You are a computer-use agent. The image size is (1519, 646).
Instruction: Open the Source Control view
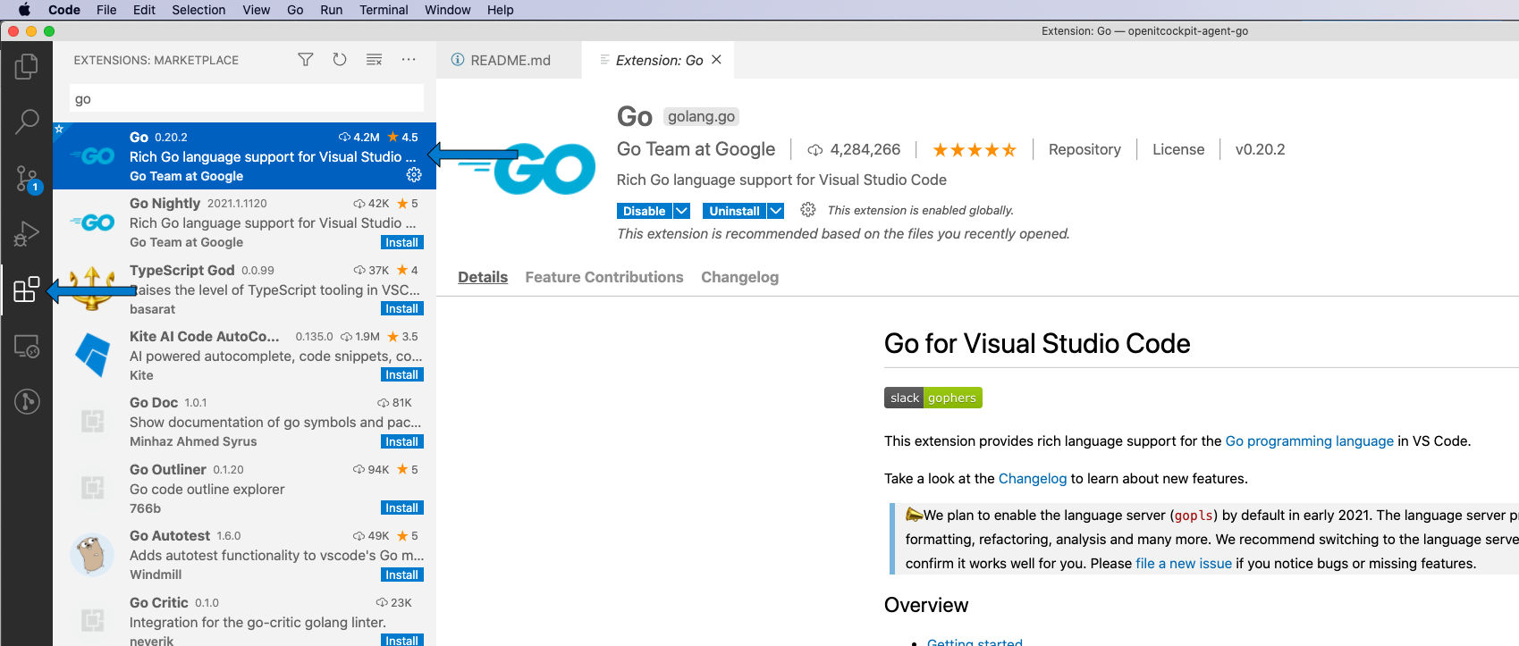(26, 179)
